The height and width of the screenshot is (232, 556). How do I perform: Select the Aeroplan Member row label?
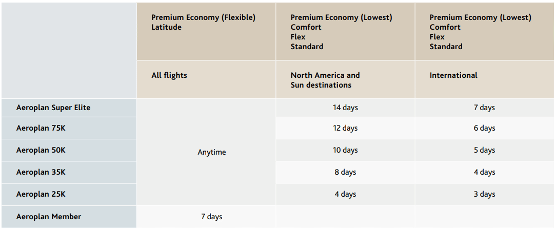point(49,217)
